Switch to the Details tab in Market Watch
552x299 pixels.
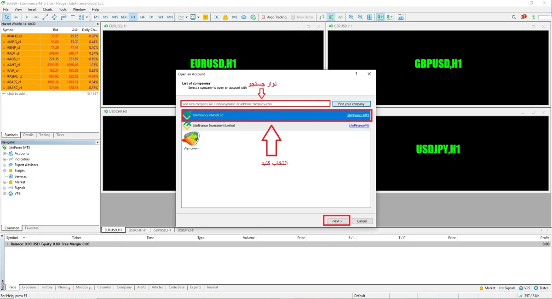[29, 135]
